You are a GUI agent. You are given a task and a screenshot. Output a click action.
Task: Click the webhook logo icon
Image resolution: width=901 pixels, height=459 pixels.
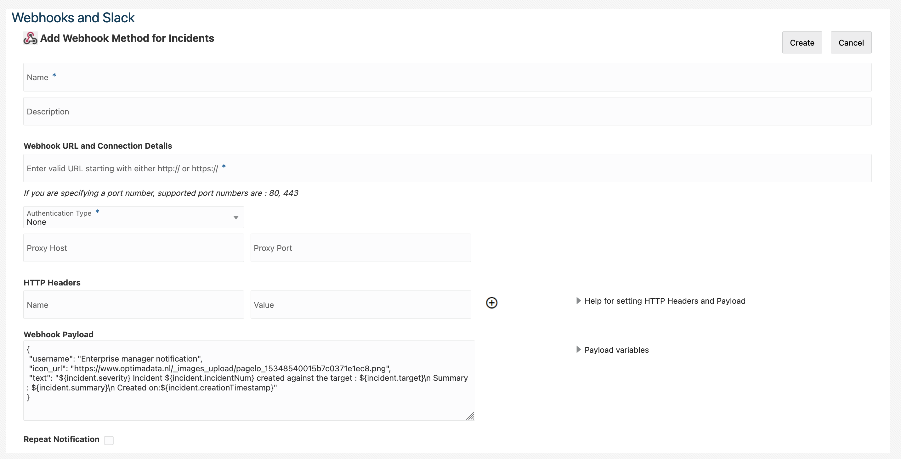tap(30, 38)
